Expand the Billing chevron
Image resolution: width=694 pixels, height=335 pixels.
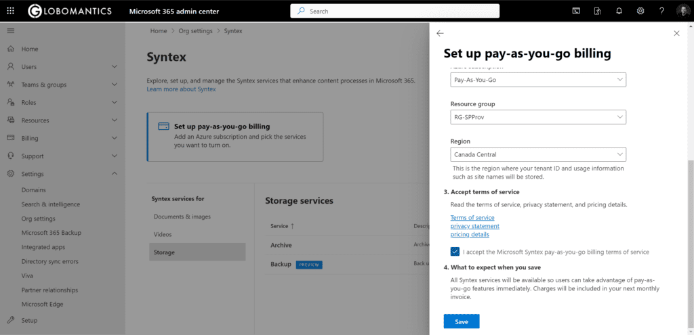tap(114, 138)
